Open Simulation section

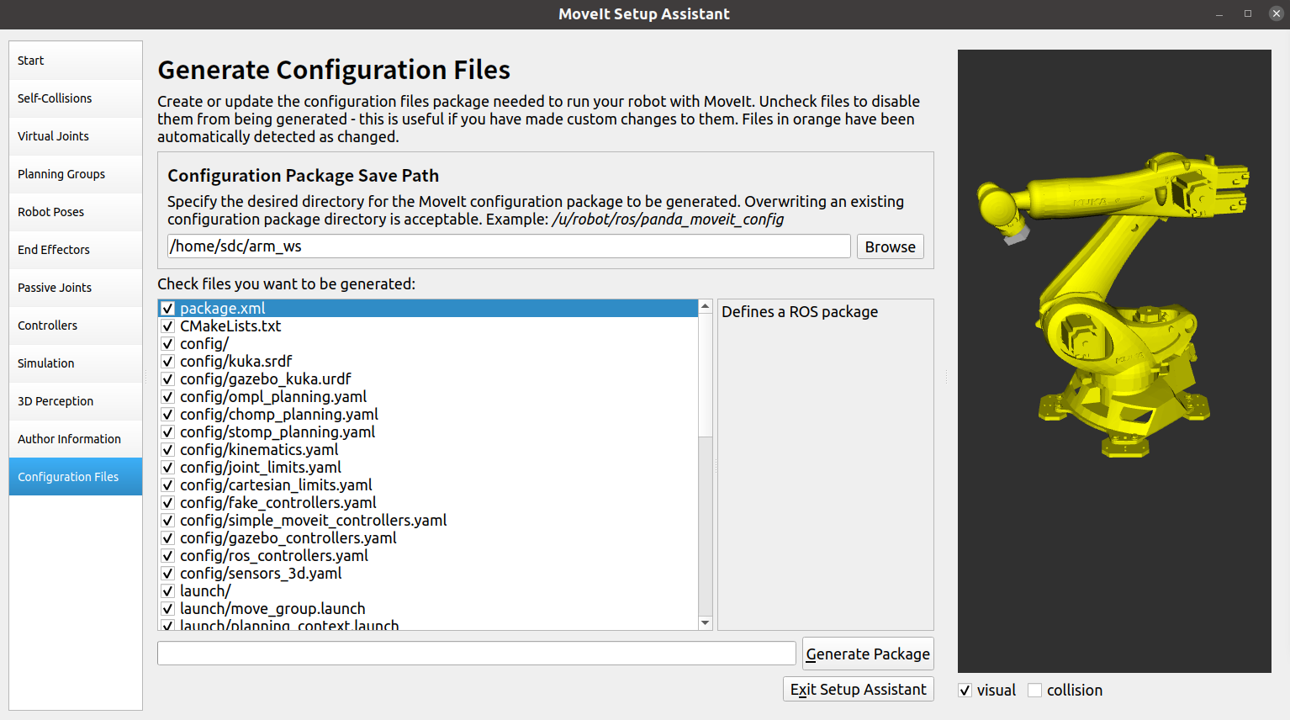click(x=76, y=363)
